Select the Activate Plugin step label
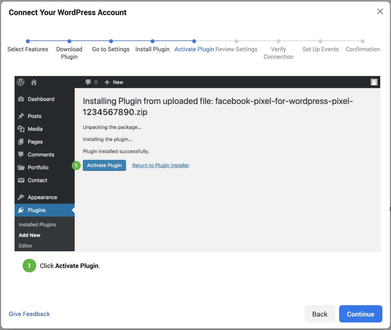 [194, 49]
